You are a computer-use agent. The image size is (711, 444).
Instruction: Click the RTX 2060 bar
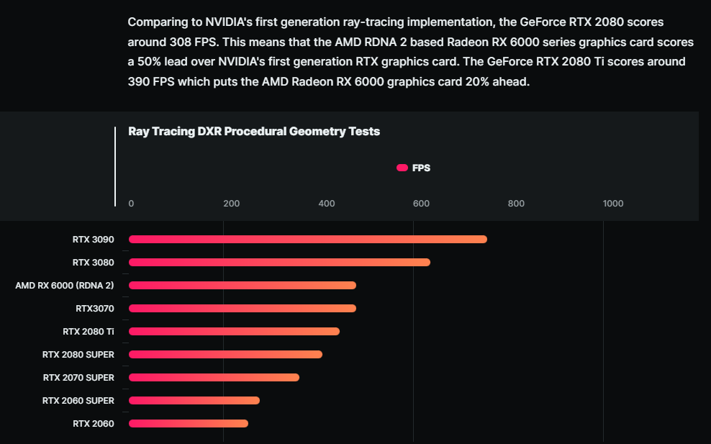coord(188,423)
